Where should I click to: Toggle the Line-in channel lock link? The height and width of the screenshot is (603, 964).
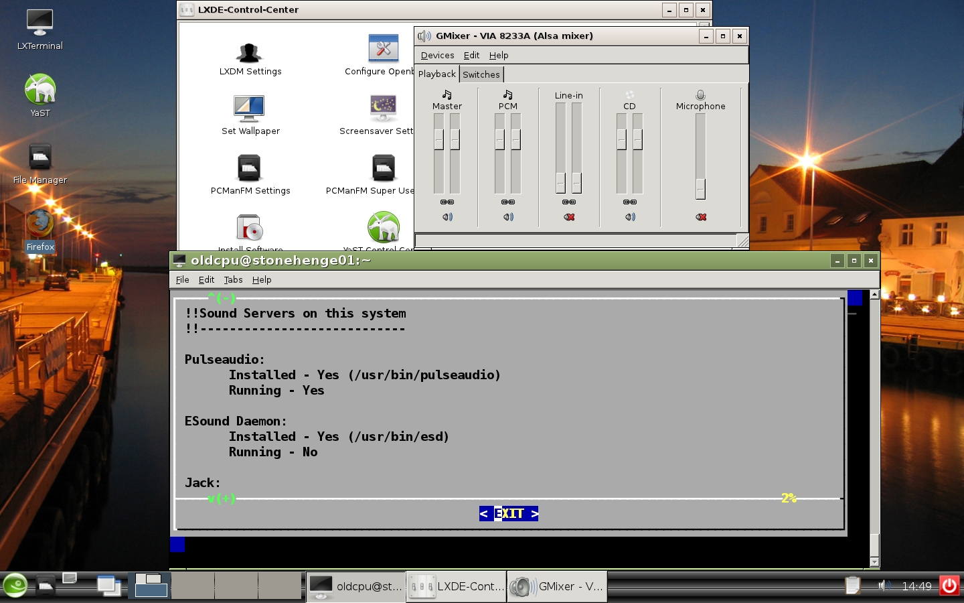point(569,202)
